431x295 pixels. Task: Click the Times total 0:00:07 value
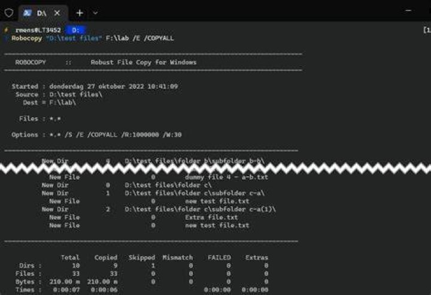tap(66, 290)
